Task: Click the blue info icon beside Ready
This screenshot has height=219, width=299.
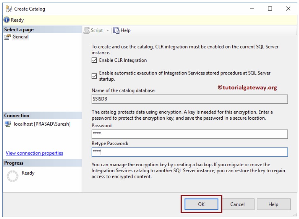Action: tap(6, 20)
